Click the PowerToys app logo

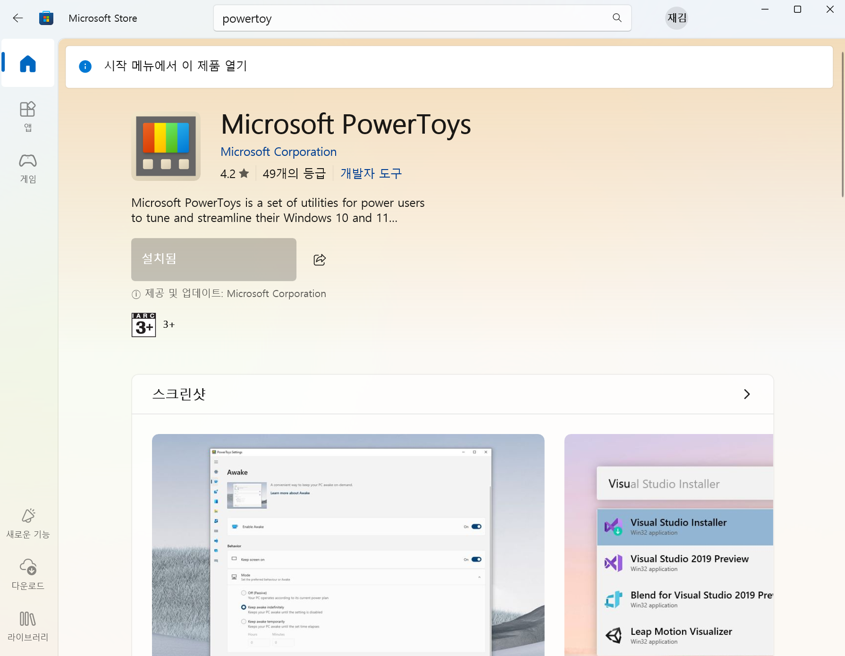pyautogui.click(x=166, y=146)
